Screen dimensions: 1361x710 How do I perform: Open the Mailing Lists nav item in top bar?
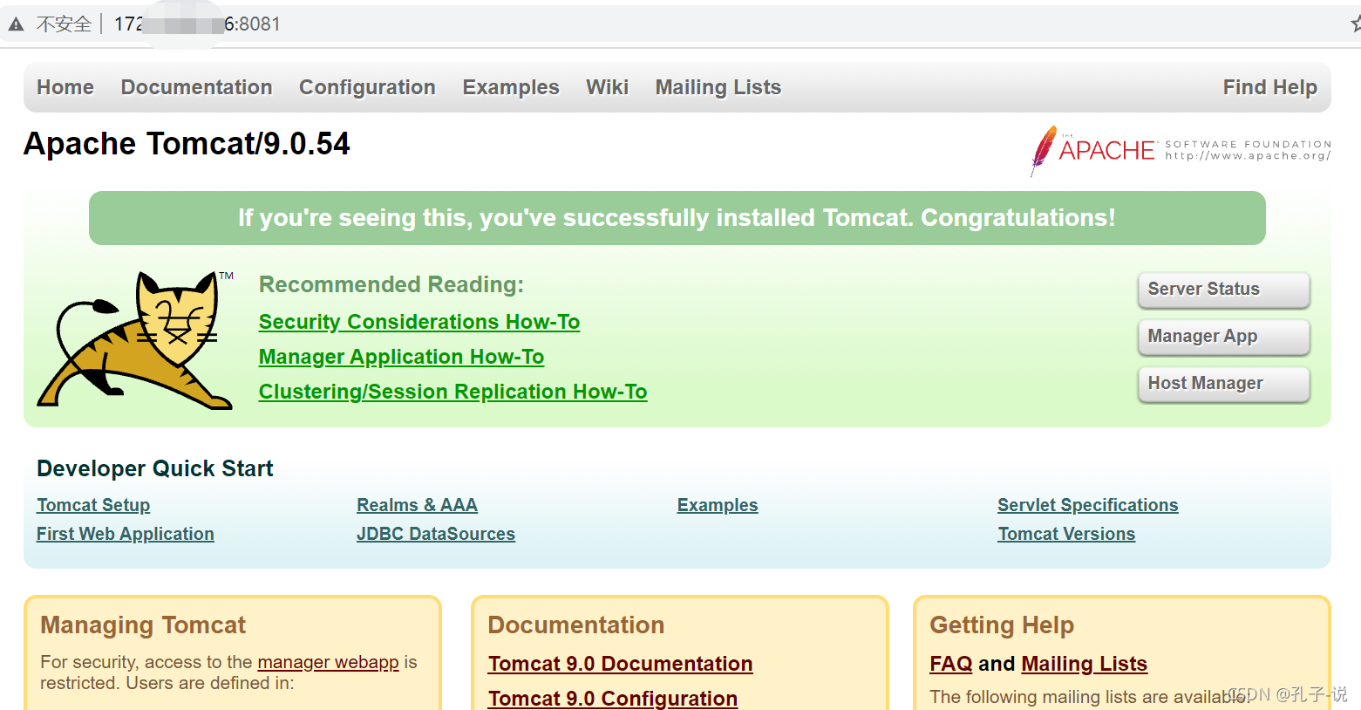[x=718, y=87]
